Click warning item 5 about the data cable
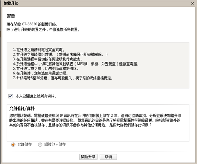197x164 pixels. (x=46, y=69)
